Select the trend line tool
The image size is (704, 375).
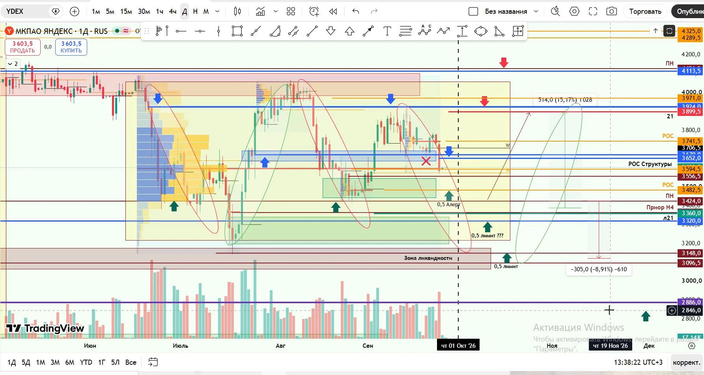click(256, 31)
